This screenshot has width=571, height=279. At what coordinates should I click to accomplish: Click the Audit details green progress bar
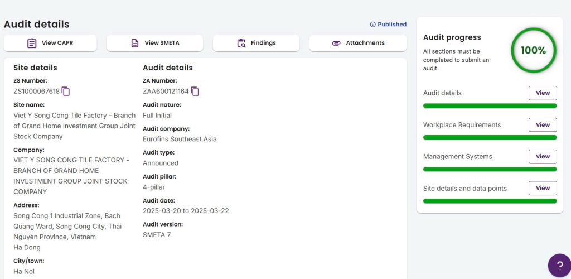(x=490, y=106)
